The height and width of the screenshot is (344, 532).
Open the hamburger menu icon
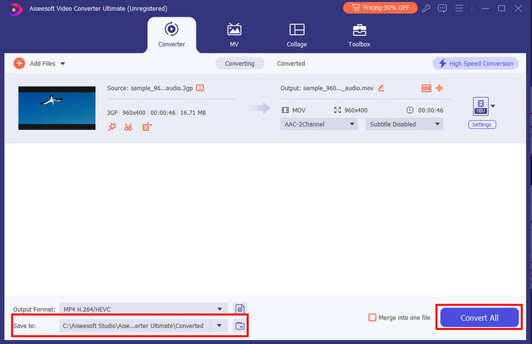(x=459, y=8)
